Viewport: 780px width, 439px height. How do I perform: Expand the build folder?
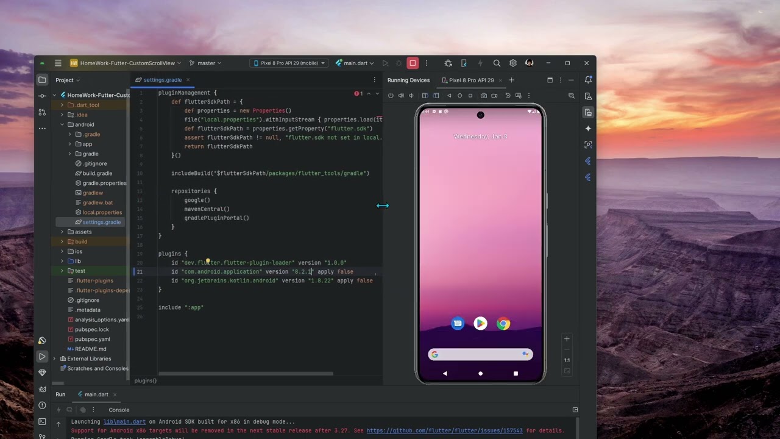point(62,241)
